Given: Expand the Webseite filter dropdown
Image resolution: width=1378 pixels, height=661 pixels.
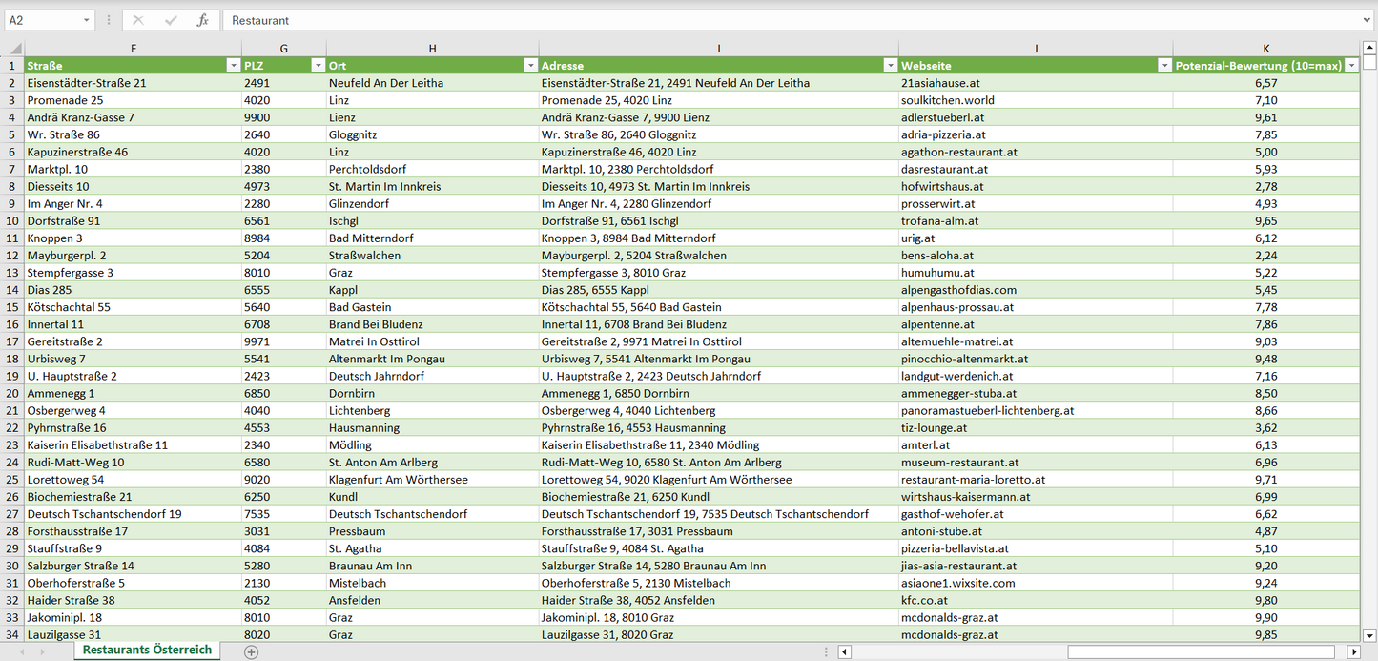Looking at the screenshot, I should tap(1163, 66).
